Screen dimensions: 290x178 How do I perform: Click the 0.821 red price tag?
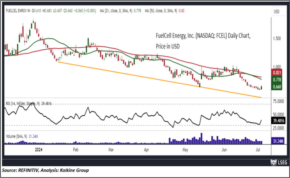(277, 73)
